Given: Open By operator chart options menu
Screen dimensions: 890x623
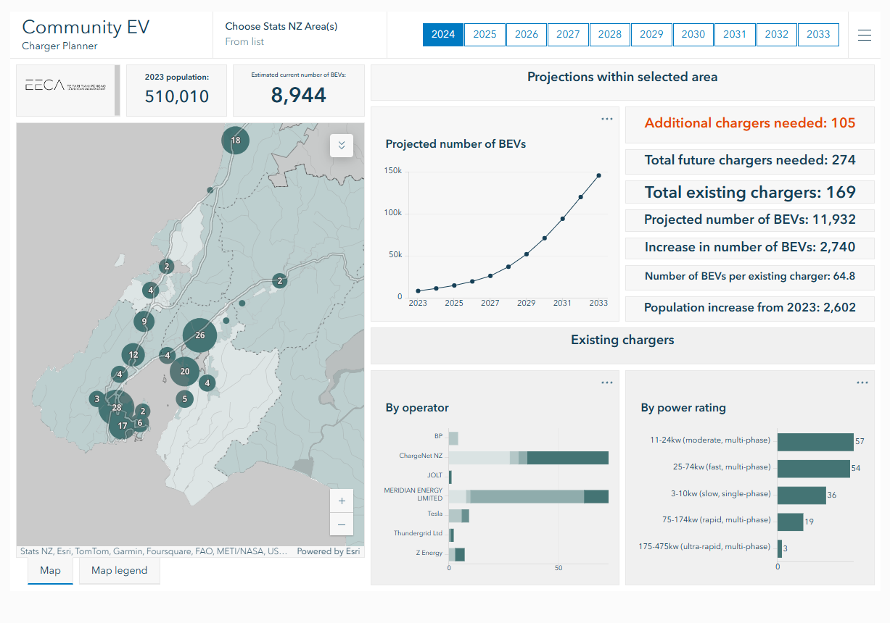Looking at the screenshot, I should (x=607, y=383).
